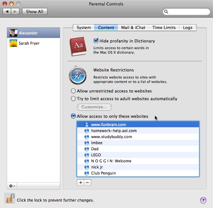Click the Safari compass icon
The image size is (213, 208).
point(78,75)
